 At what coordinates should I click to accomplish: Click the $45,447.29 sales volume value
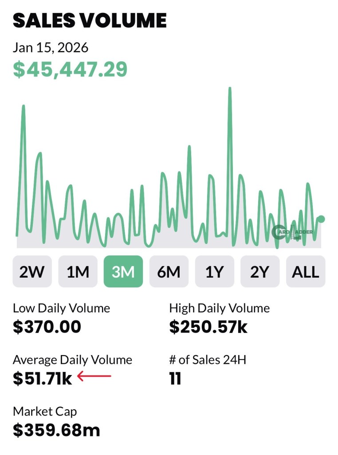point(70,69)
